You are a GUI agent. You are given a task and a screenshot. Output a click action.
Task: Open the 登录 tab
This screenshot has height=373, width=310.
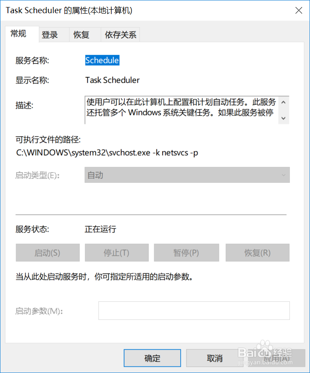coord(54,35)
